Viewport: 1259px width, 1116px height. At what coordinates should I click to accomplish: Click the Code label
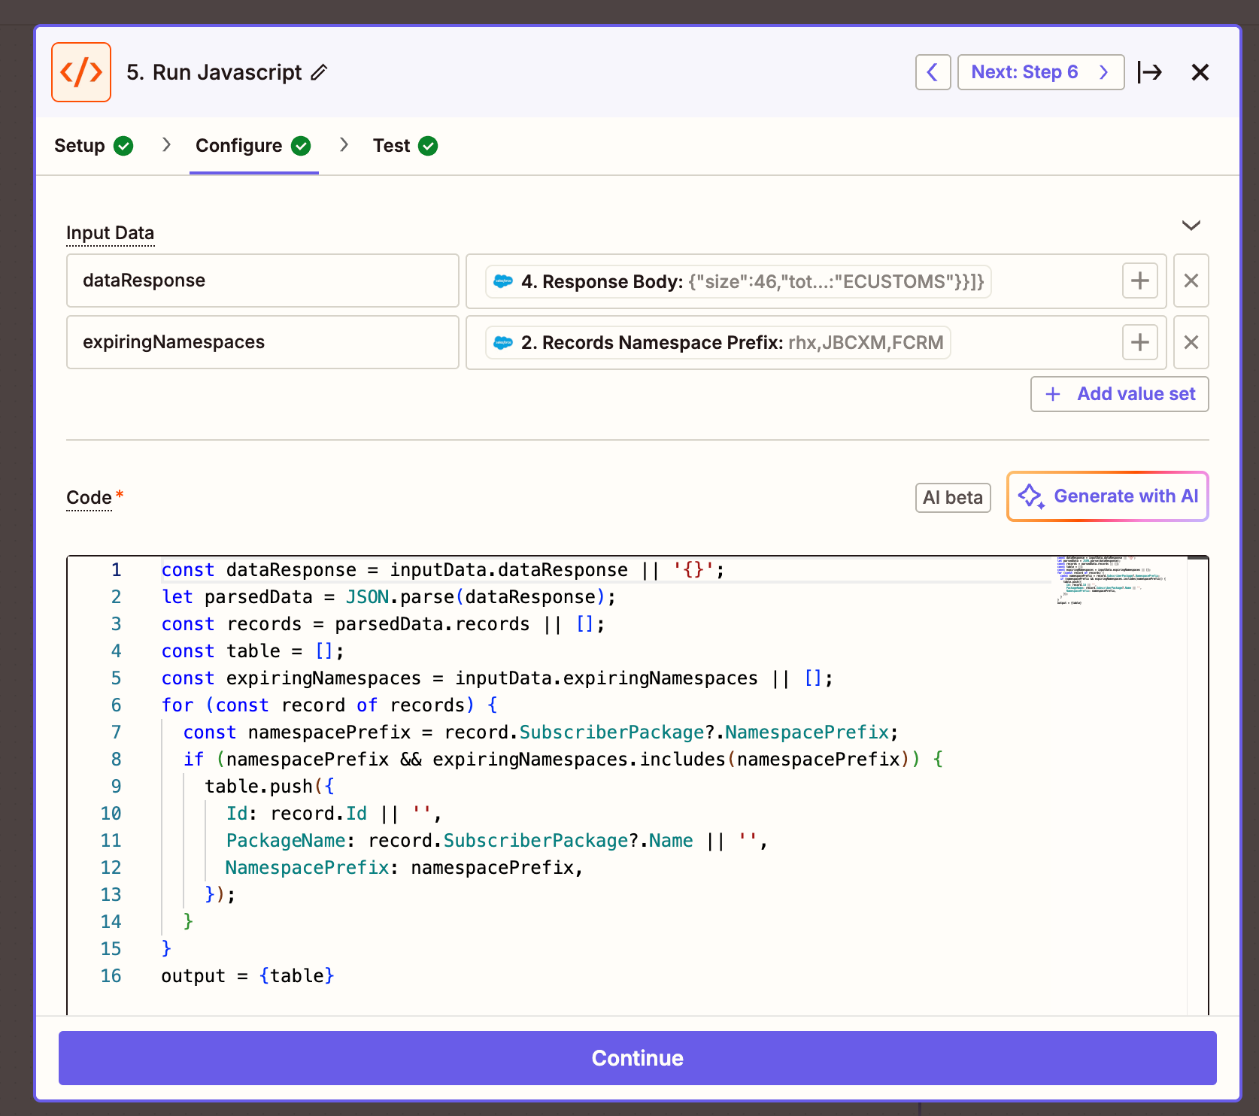point(89,498)
